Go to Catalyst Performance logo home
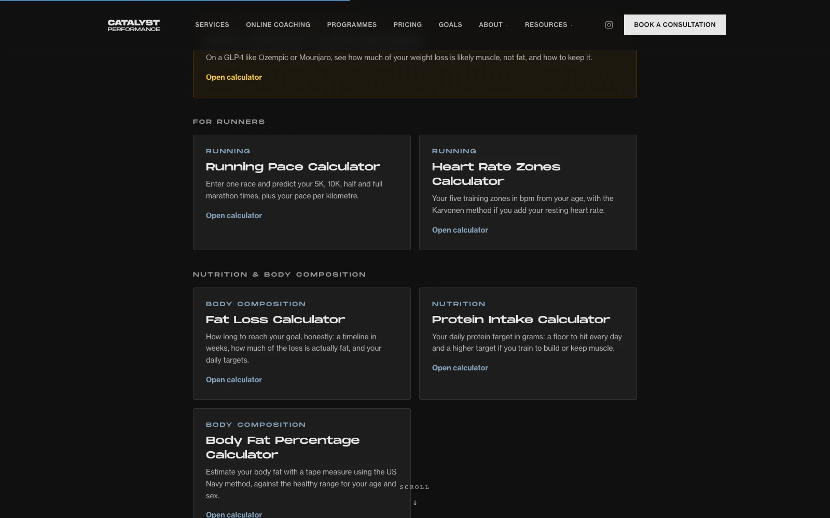This screenshot has width=830, height=518. pos(134,25)
